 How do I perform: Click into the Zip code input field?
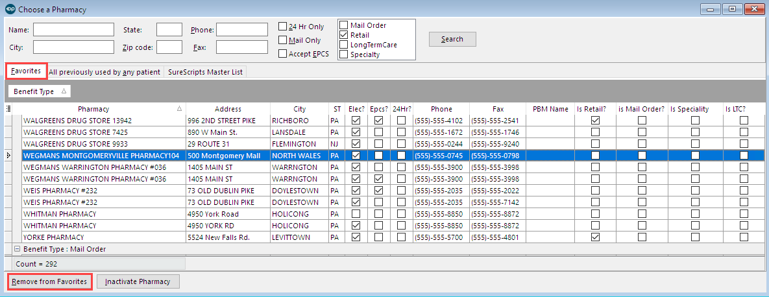[169, 47]
